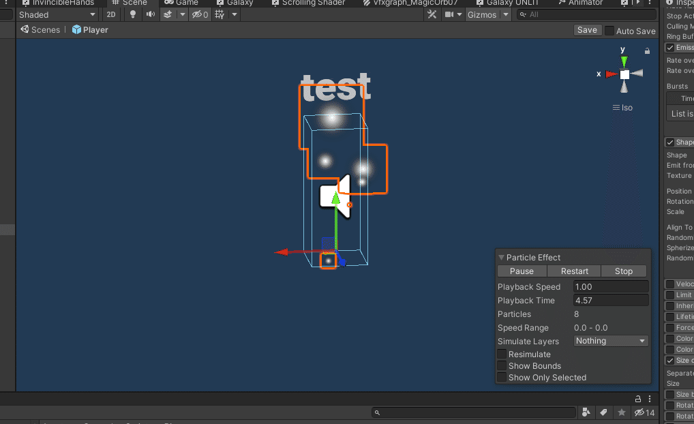This screenshot has height=424, width=694.
Task: Click the Player prefab cube icon in breadcrumb
Action: (x=76, y=30)
